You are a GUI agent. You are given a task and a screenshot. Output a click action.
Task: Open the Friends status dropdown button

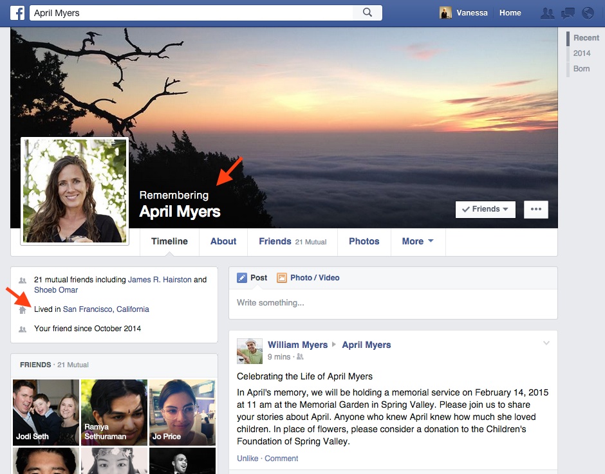point(485,209)
